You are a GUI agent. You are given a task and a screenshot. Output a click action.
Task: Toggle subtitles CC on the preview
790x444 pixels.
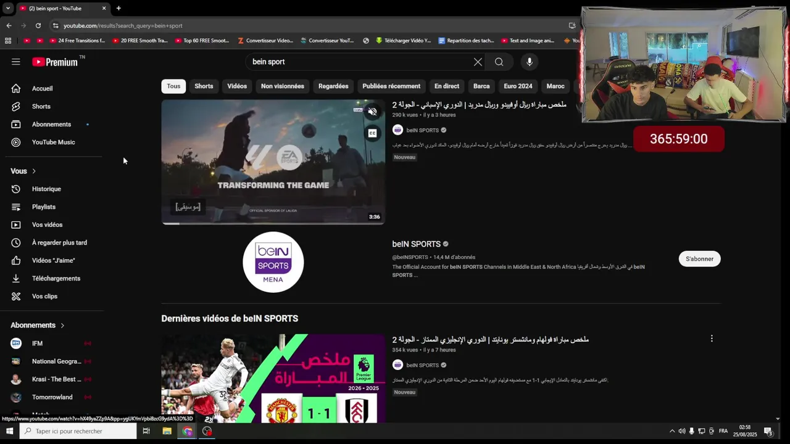click(x=372, y=133)
